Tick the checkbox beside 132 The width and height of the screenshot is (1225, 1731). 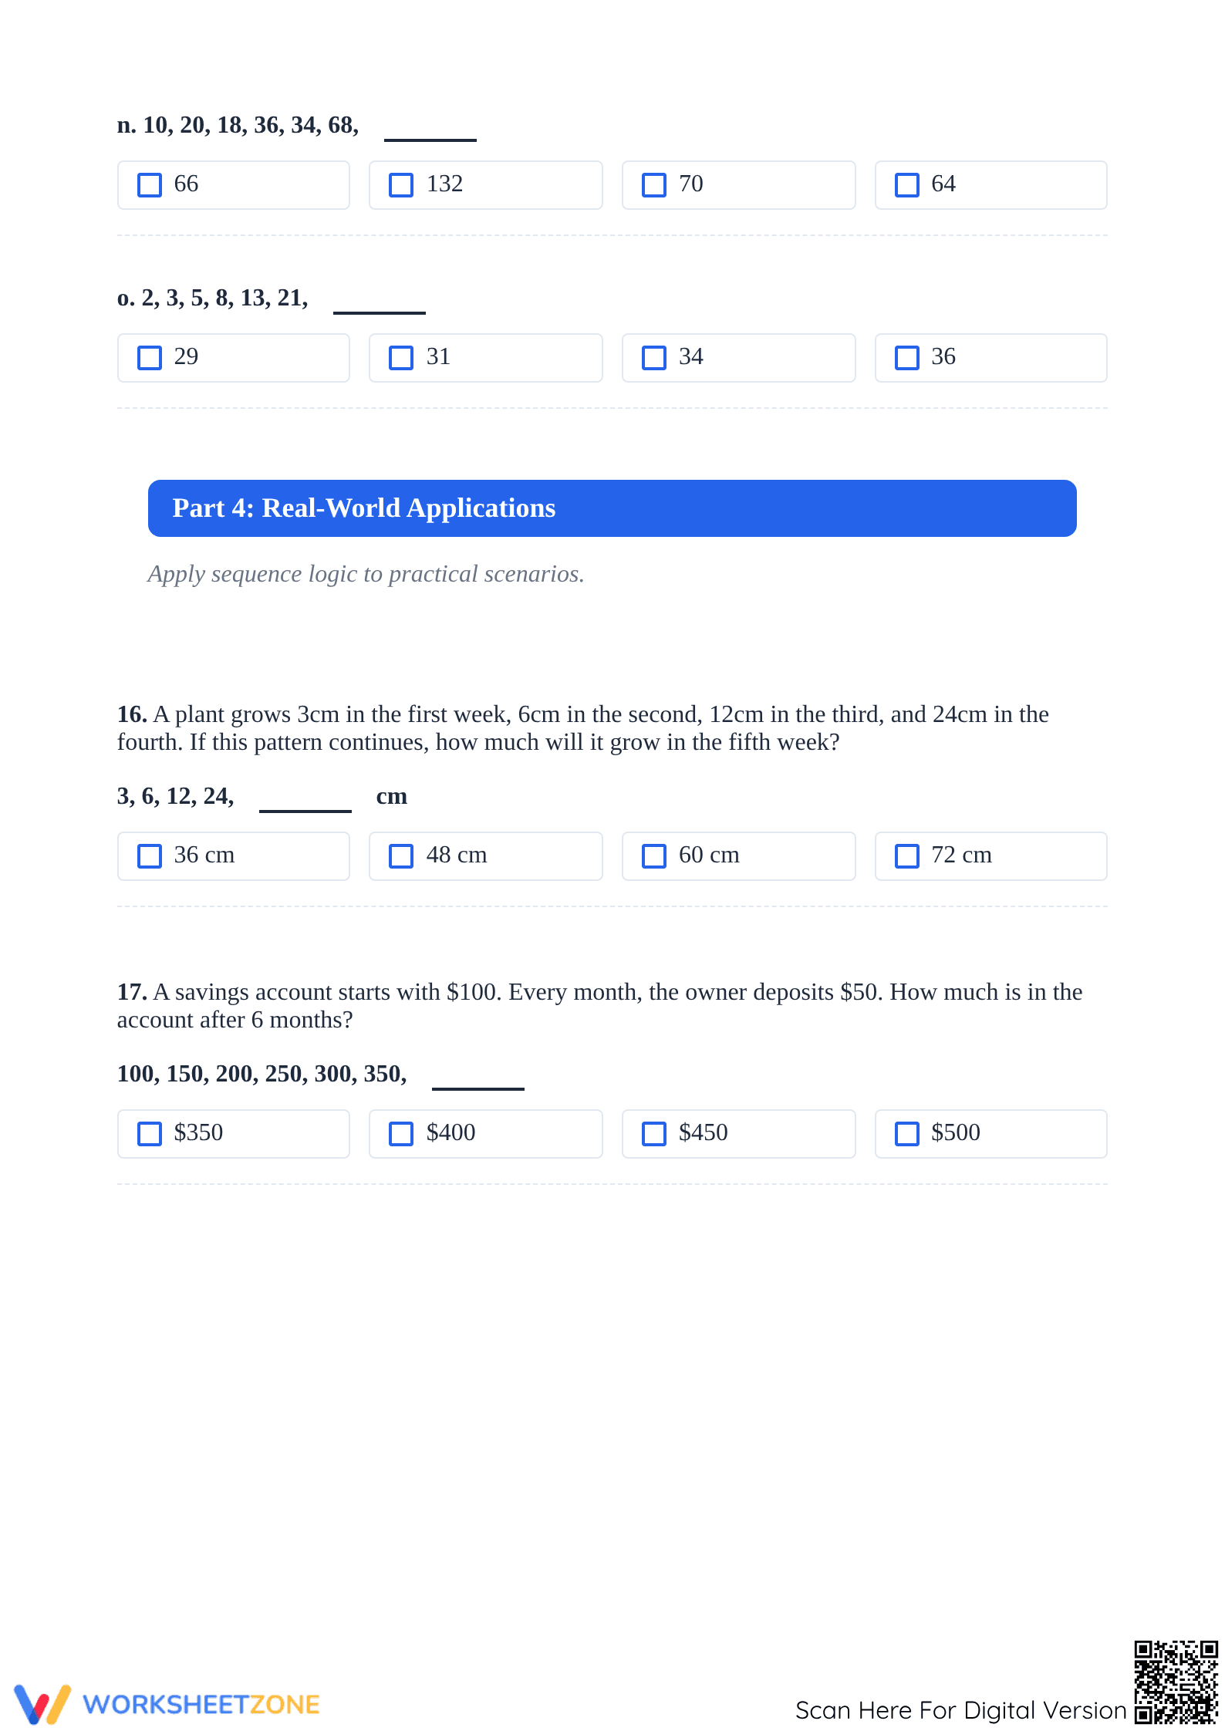pos(401,185)
